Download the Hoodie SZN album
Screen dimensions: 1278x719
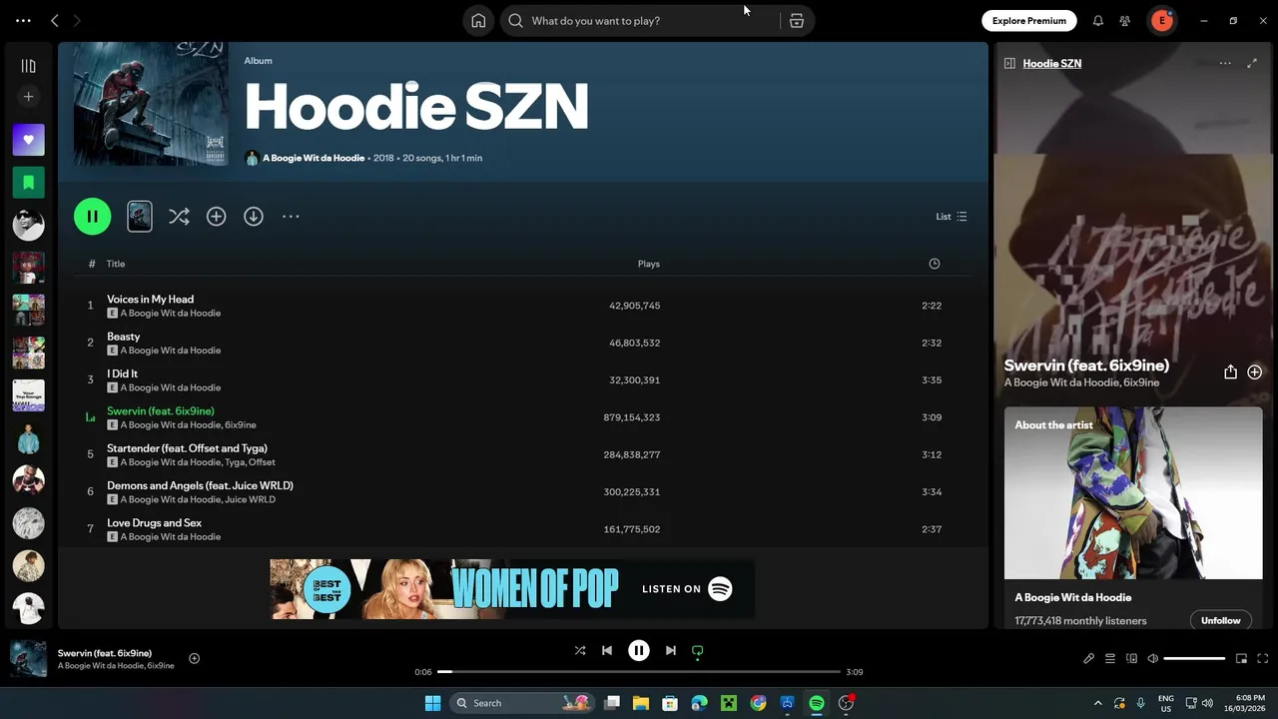(x=254, y=216)
